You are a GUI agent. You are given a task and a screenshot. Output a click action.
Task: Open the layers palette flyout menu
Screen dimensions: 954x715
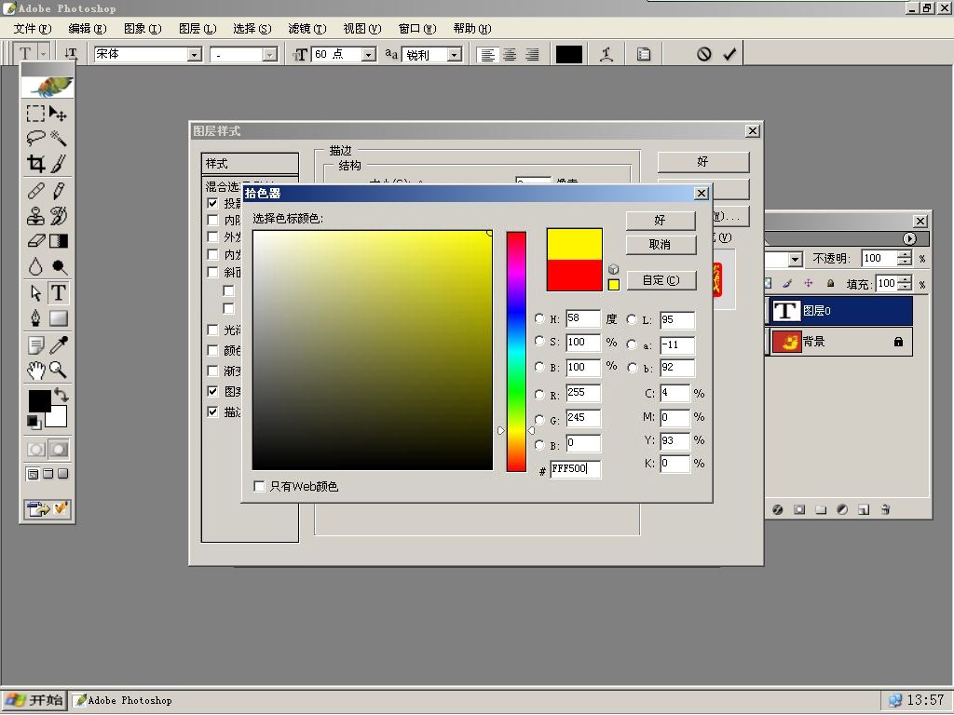click(x=909, y=238)
